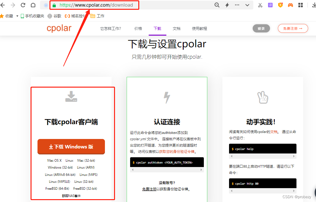Expand the address bar dropdown chevron
Image resolution: width=316 pixels, height=202 pixels.
(x=247, y=5)
